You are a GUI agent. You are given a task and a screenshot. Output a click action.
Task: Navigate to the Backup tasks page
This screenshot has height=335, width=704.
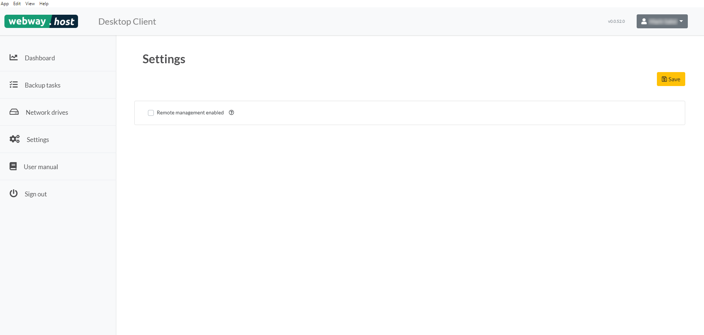click(x=42, y=85)
